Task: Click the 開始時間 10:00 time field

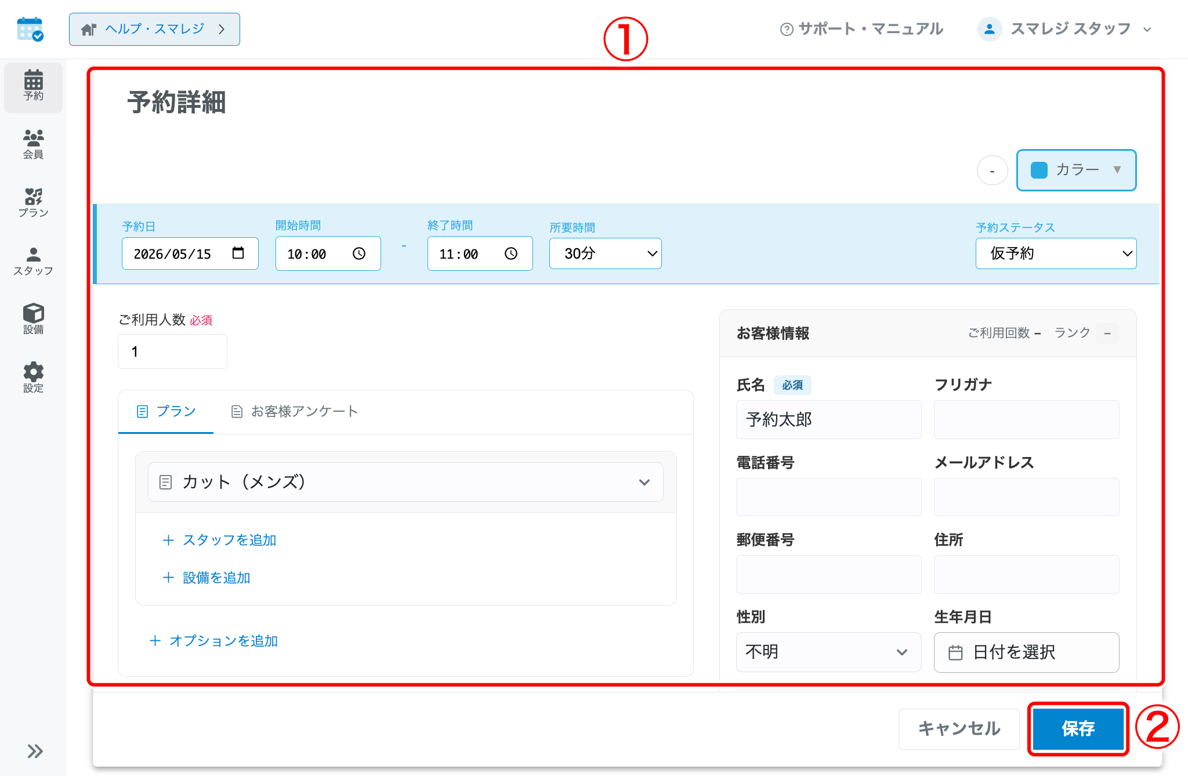Action: coord(328,253)
